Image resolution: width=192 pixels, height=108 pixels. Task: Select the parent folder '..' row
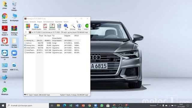(x=52, y=38)
